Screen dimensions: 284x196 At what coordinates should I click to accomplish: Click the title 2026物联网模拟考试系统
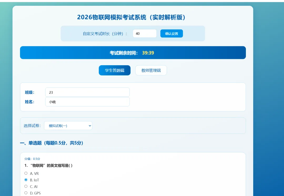(131, 17)
